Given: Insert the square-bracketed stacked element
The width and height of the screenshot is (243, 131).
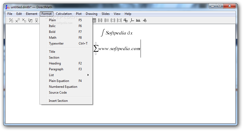Looking at the screenshot, I should [x=100, y=20].
